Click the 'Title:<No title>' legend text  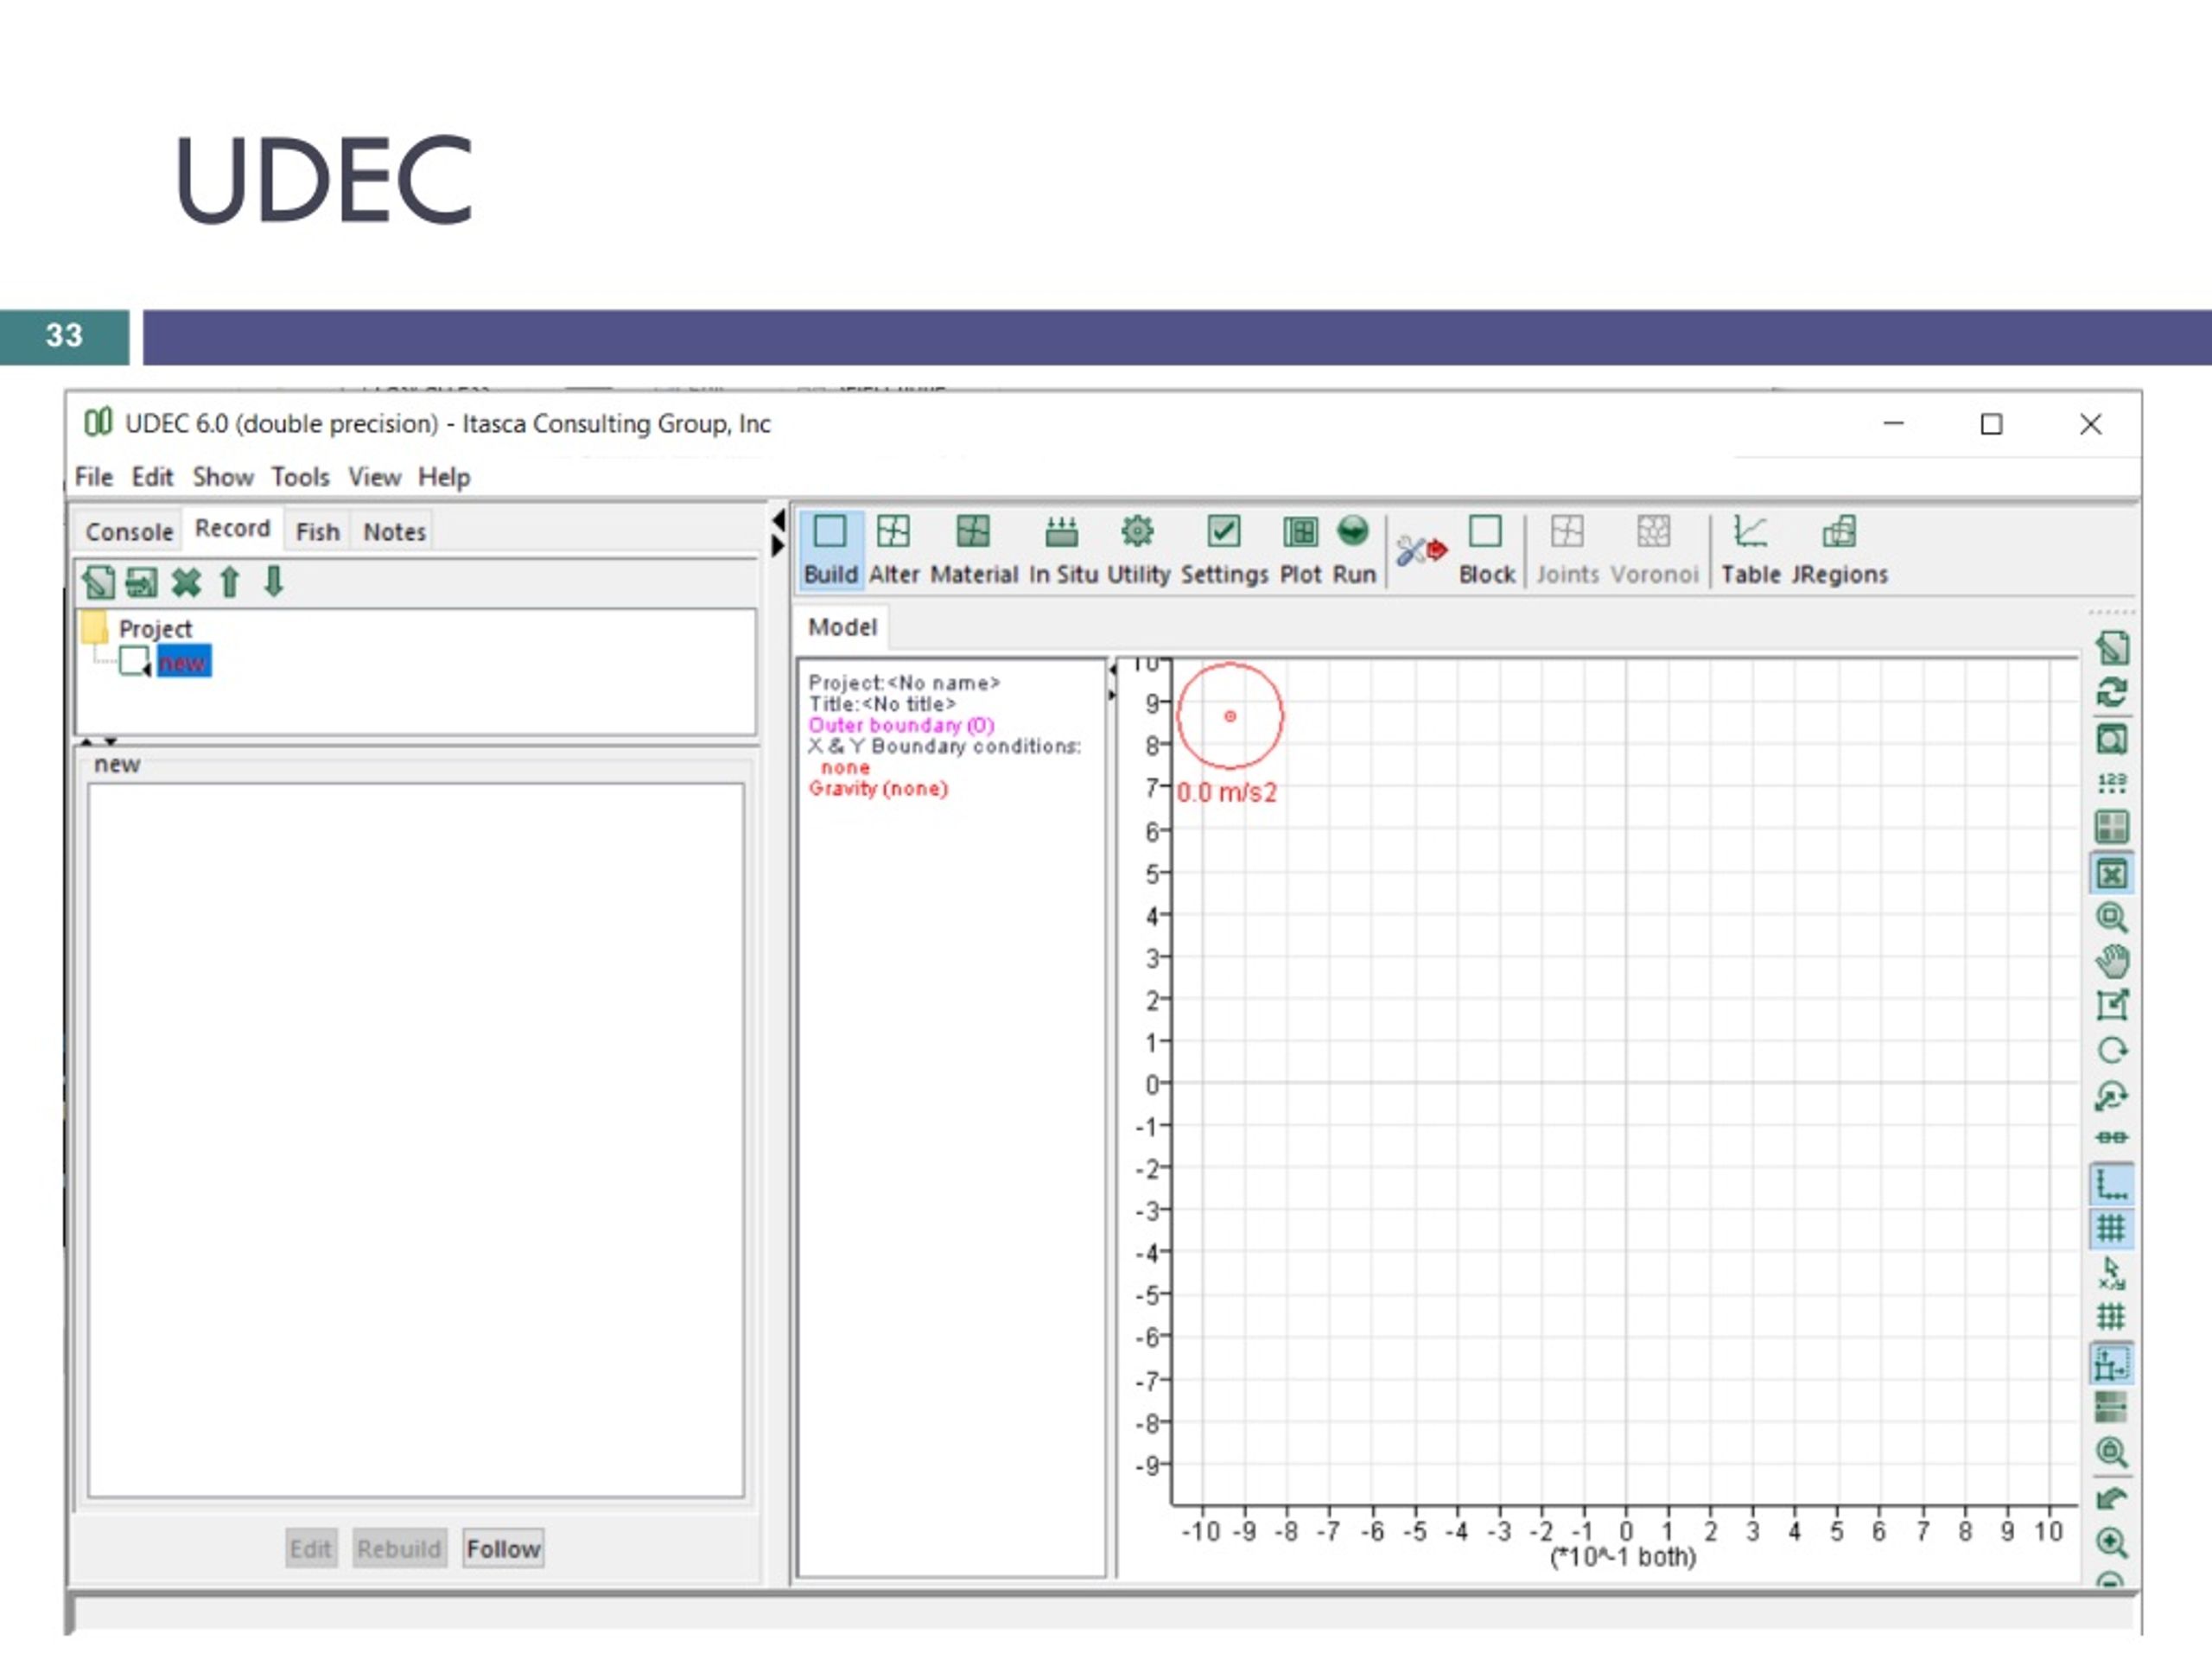pos(882,704)
